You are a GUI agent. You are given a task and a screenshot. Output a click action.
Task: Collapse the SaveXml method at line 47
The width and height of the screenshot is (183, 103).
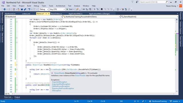tap(17, 85)
